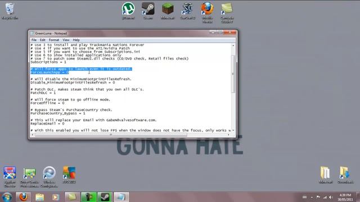360x202 pixels.
Task: Click the highlighted 'ForceLaunchApp = 0' line
Action: click(49, 72)
